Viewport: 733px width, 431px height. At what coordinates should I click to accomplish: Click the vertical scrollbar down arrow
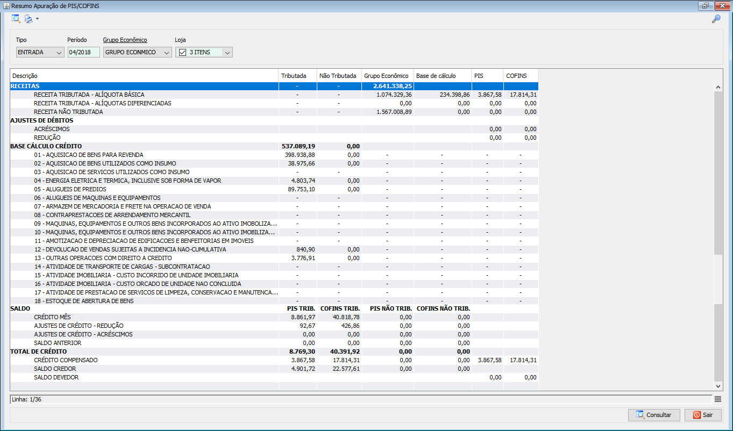click(x=718, y=386)
